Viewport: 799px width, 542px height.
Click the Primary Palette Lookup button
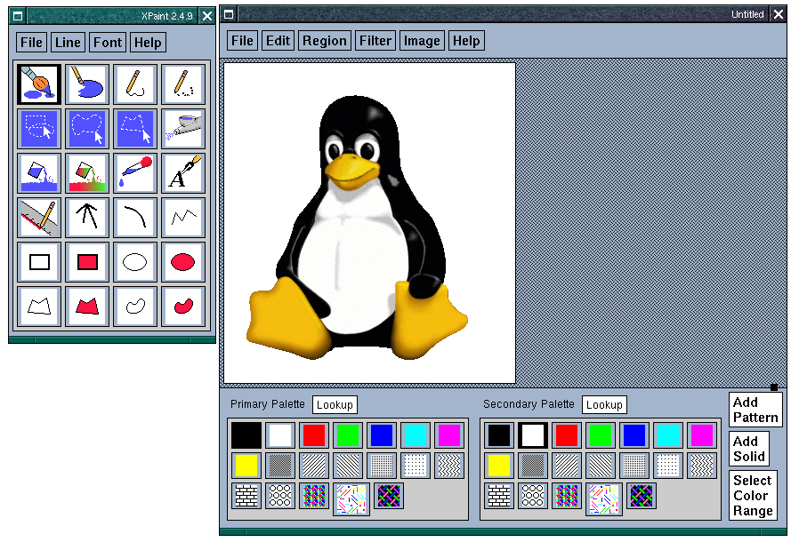[x=335, y=404]
